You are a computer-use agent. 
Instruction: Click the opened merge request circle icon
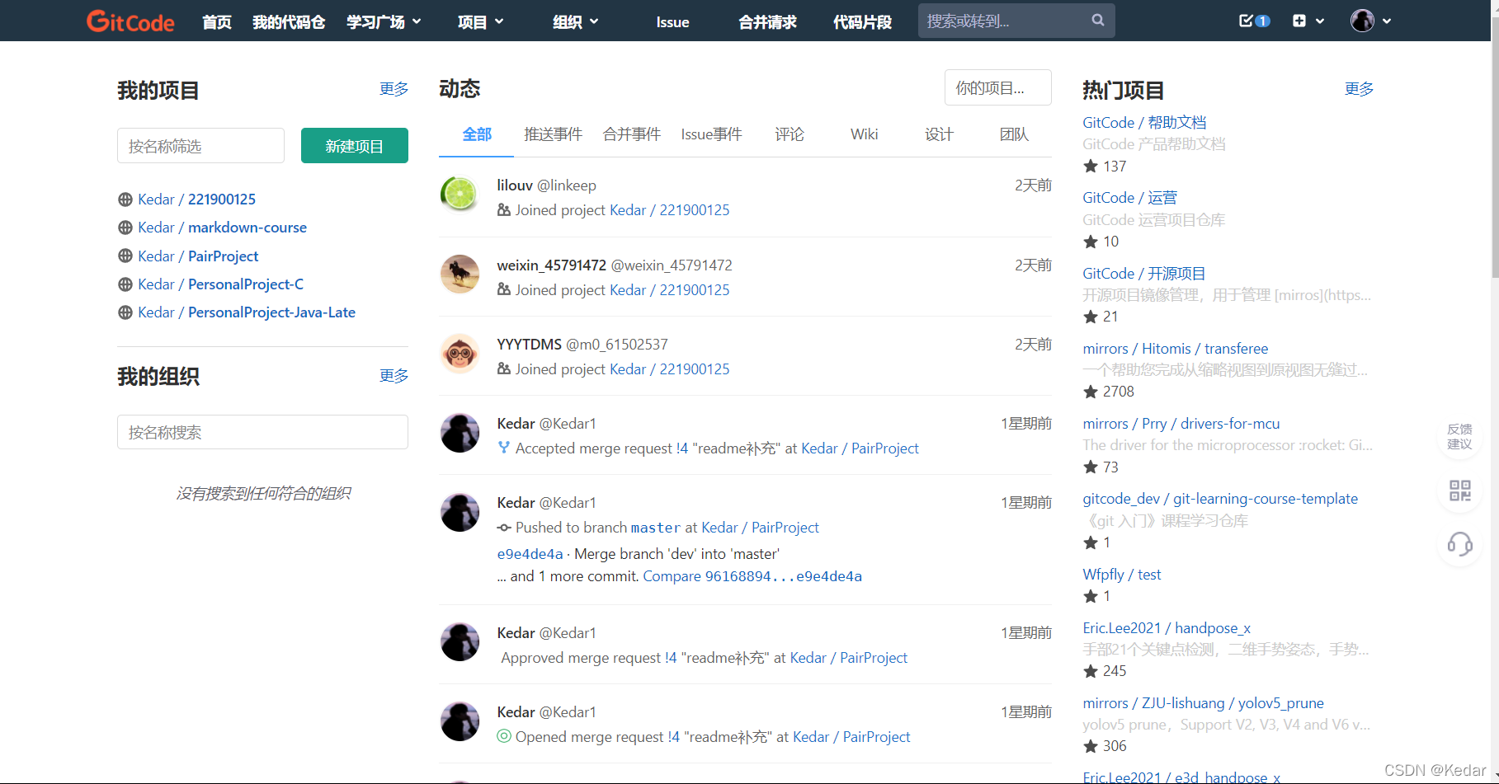click(x=504, y=736)
